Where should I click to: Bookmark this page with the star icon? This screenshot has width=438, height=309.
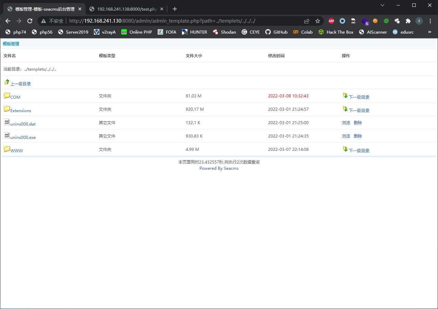pos(318,21)
